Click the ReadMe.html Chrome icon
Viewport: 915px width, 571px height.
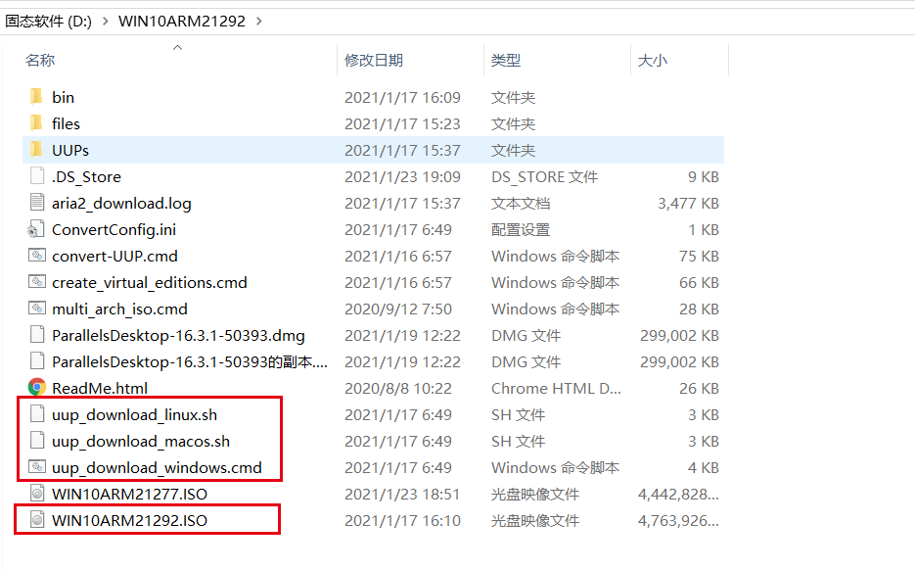tap(36, 388)
